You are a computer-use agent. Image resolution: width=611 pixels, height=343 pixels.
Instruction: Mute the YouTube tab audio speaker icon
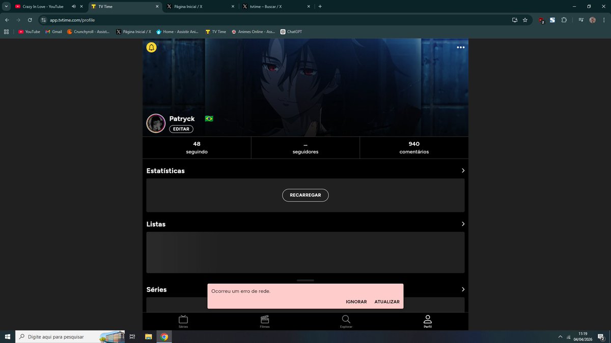[x=74, y=7]
